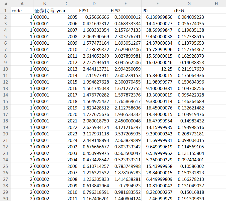
Task: Select column G header
Action: click(189, 3)
